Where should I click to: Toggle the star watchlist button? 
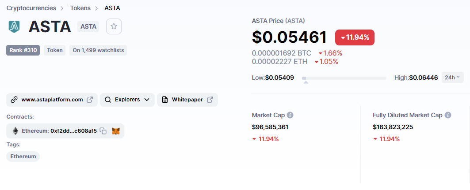pyautogui.click(x=114, y=26)
